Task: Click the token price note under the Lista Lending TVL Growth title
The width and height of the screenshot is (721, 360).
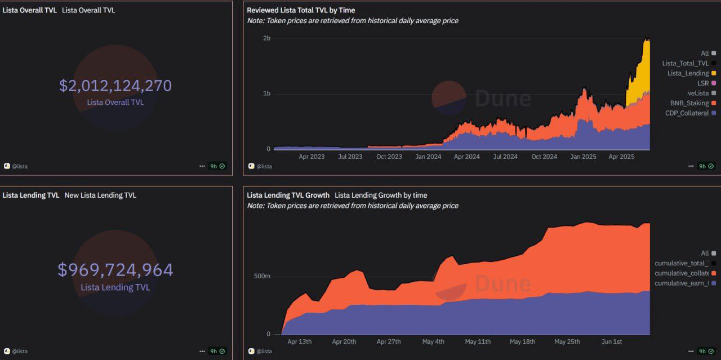Action: pyautogui.click(x=353, y=206)
